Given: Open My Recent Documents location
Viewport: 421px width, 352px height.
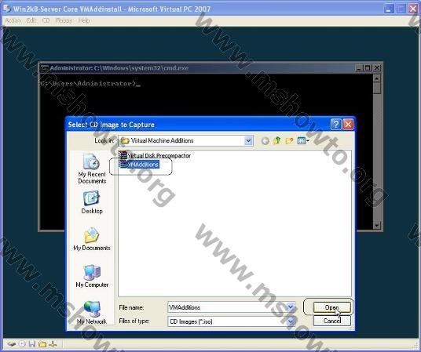Looking at the screenshot, I should pos(92,169).
